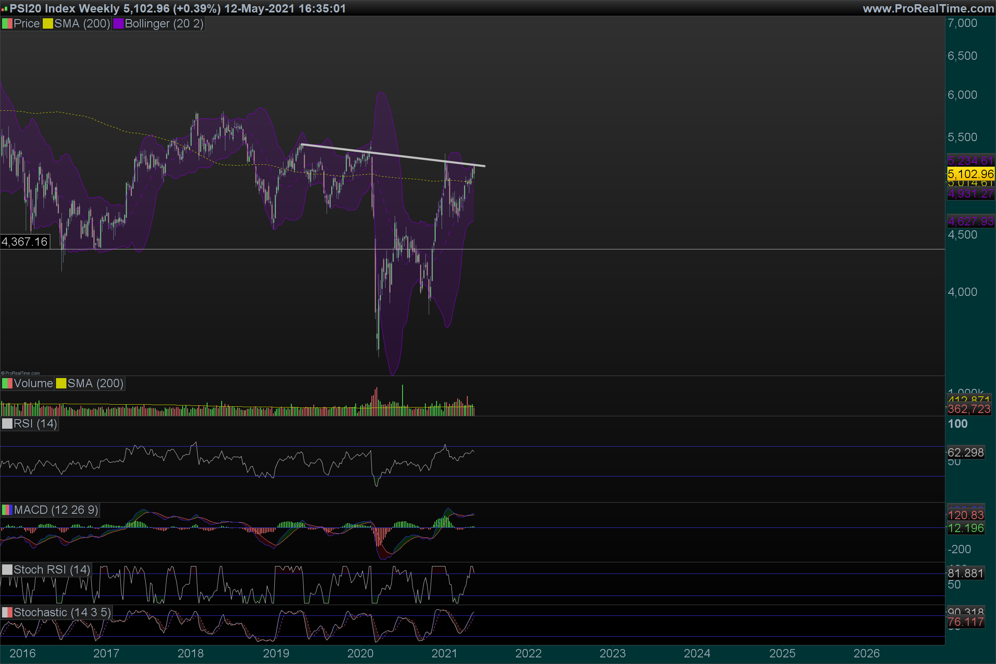Open the RSI (14) indicator label
This screenshot has height=664, width=996.
pos(35,424)
